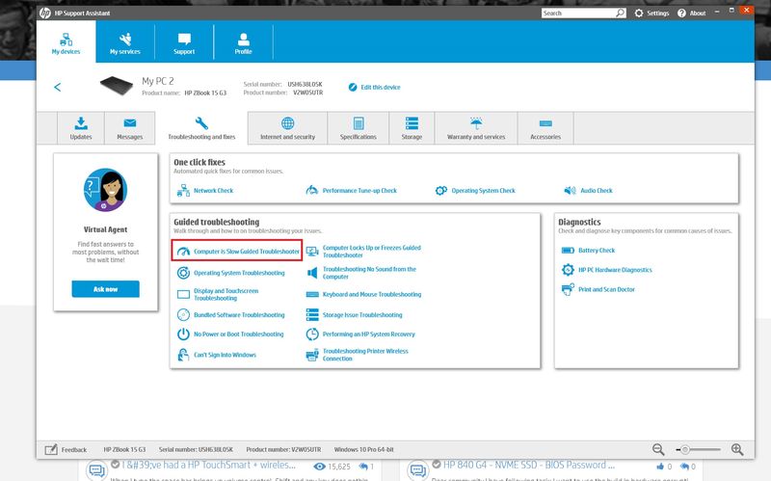Click the No Power or Boot power icon
The width and height of the screenshot is (771, 481).
pos(183,334)
